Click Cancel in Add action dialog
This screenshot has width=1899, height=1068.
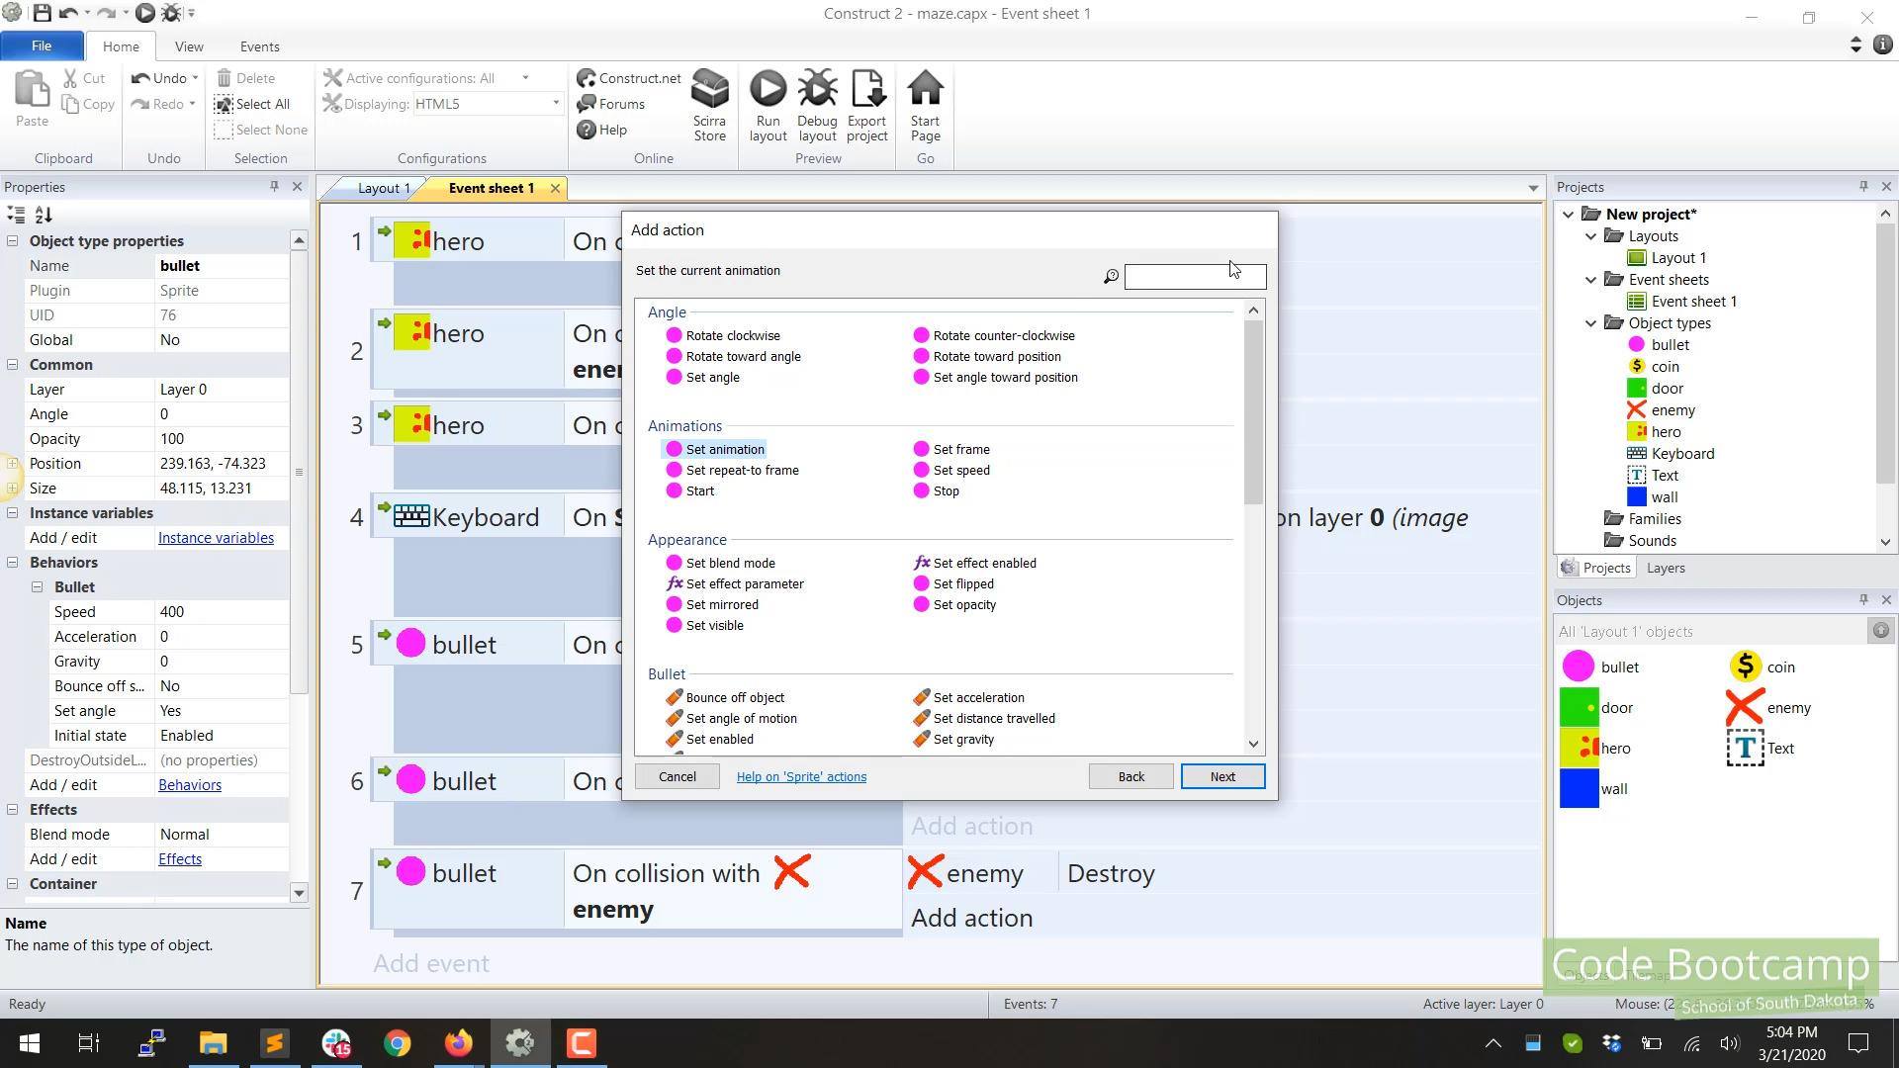click(x=678, y=776)
